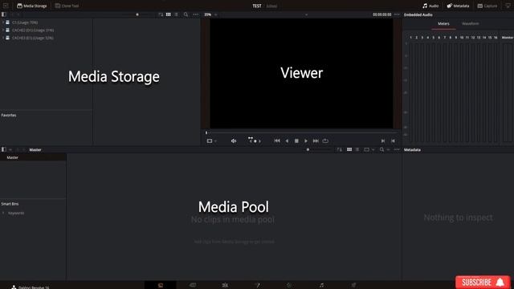Open the Fairlight page tab
Viewport: 514px width, 289px height.
pyautogui.click(x=321, y=285)
